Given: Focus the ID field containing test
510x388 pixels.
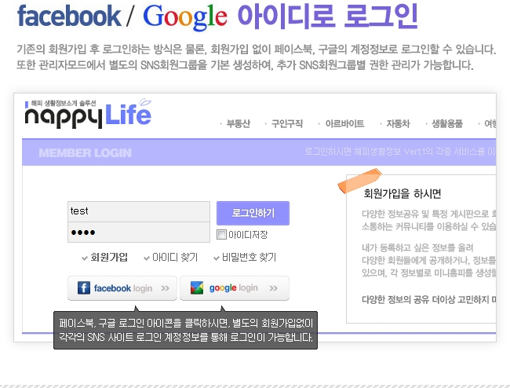Looking at the screenshot, I should [139, 211].
